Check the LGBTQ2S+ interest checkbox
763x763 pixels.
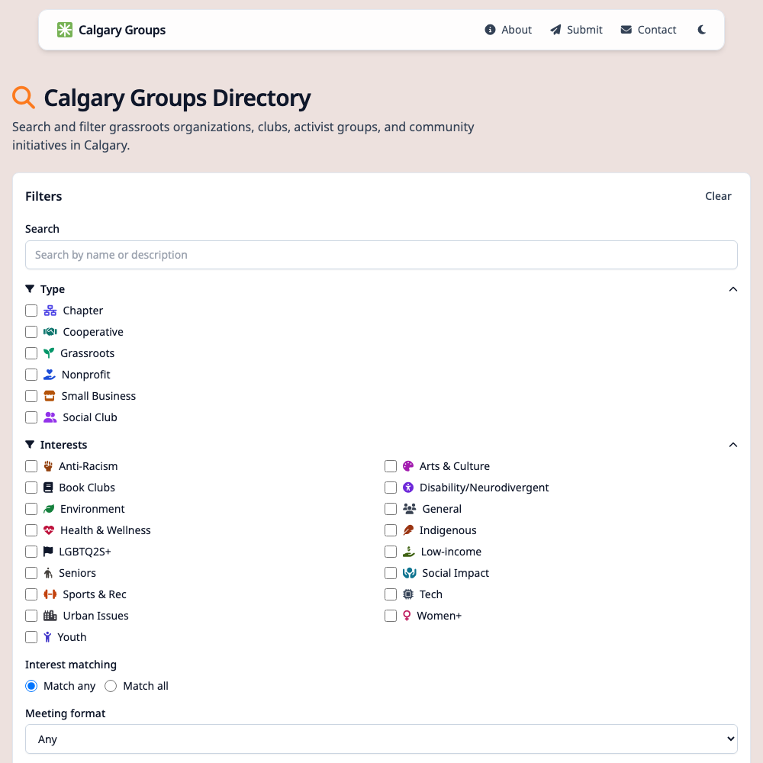pyautogui.click(x=31, y=552)
